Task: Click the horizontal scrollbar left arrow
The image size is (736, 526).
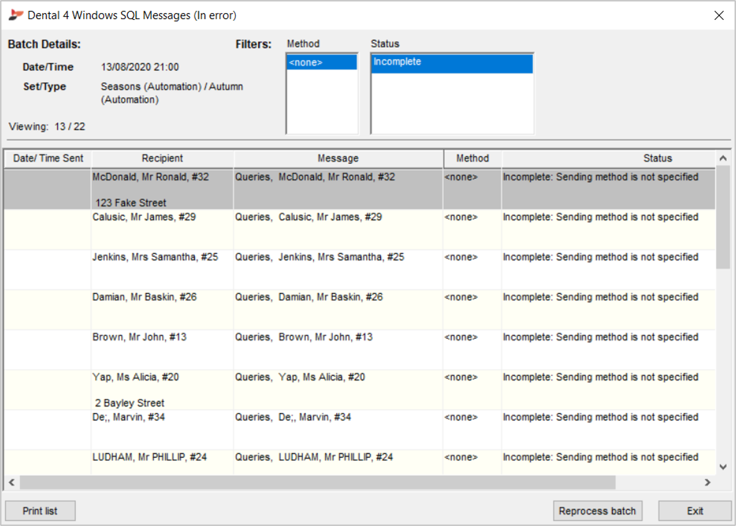Action: coord(12,483)
